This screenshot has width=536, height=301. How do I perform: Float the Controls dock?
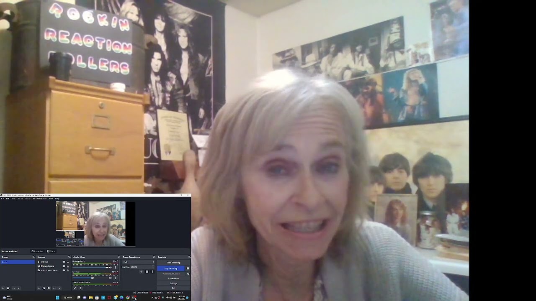189,257
